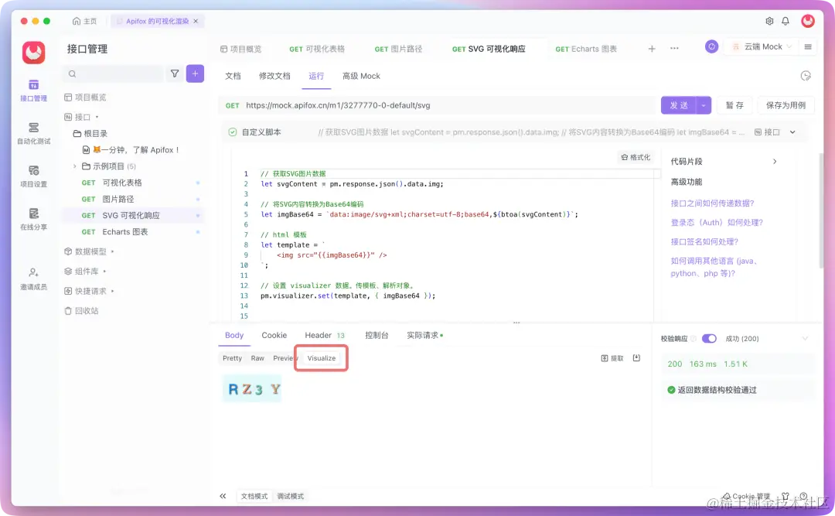835x516 pixels.
Task: Click the RZ3Y captcha image preview
Action: click(x=252, y=388)
